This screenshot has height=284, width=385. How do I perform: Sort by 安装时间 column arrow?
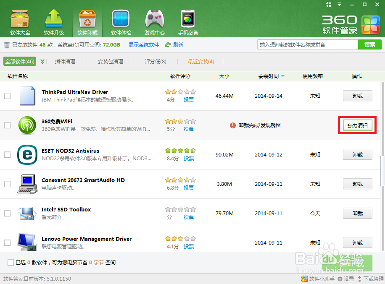(283, 76)
